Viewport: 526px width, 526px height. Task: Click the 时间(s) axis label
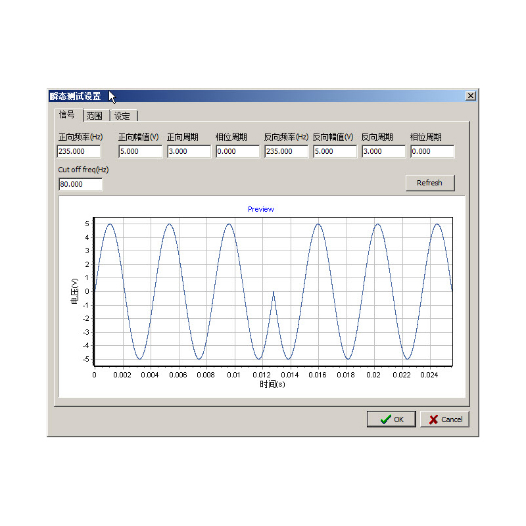pyautogui.click(x=272, y=385)
